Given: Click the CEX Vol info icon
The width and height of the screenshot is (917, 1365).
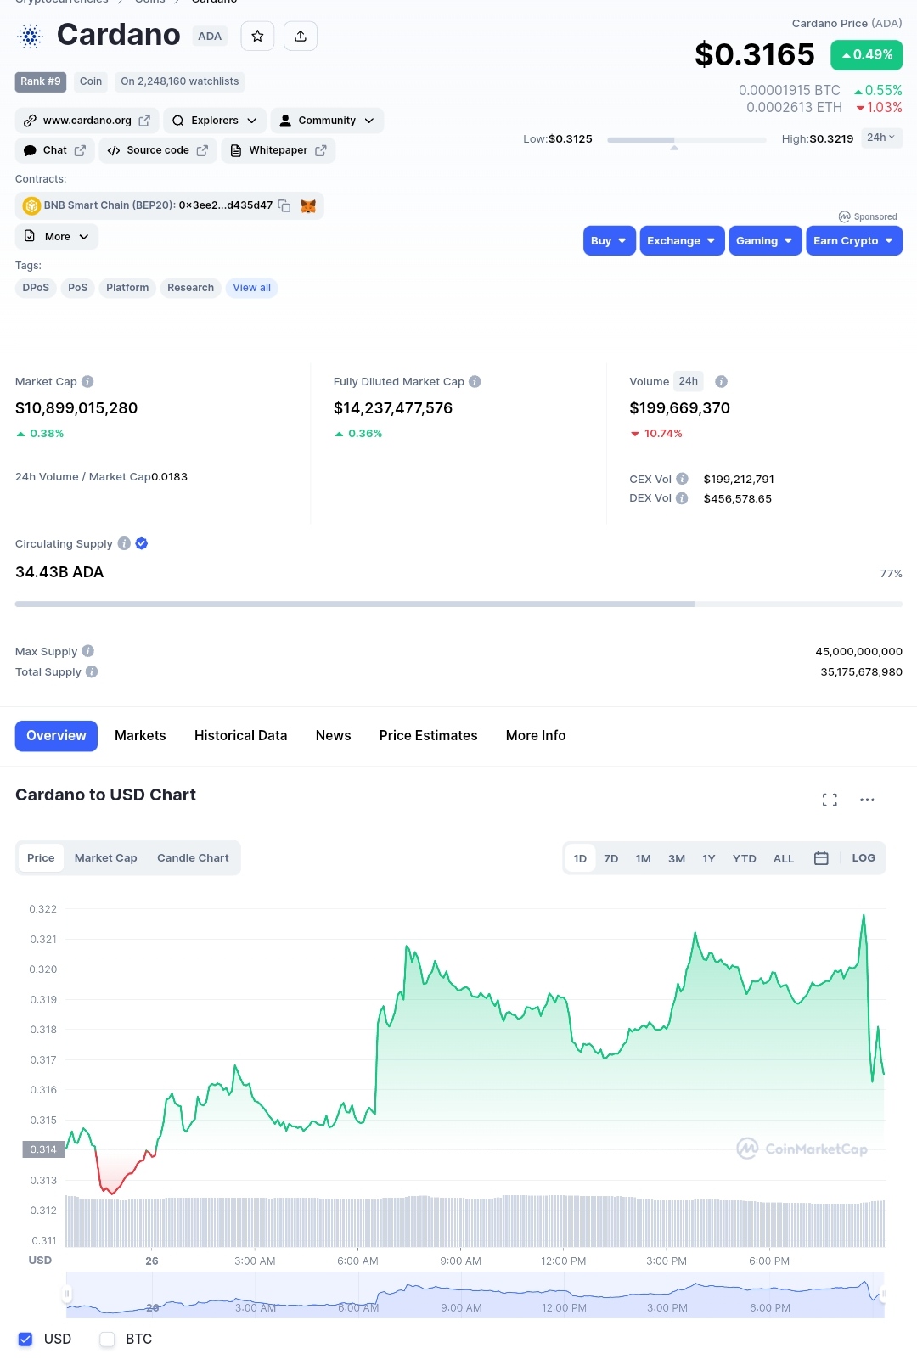Looking at the screenshot, I should click(x=682, y=479).
